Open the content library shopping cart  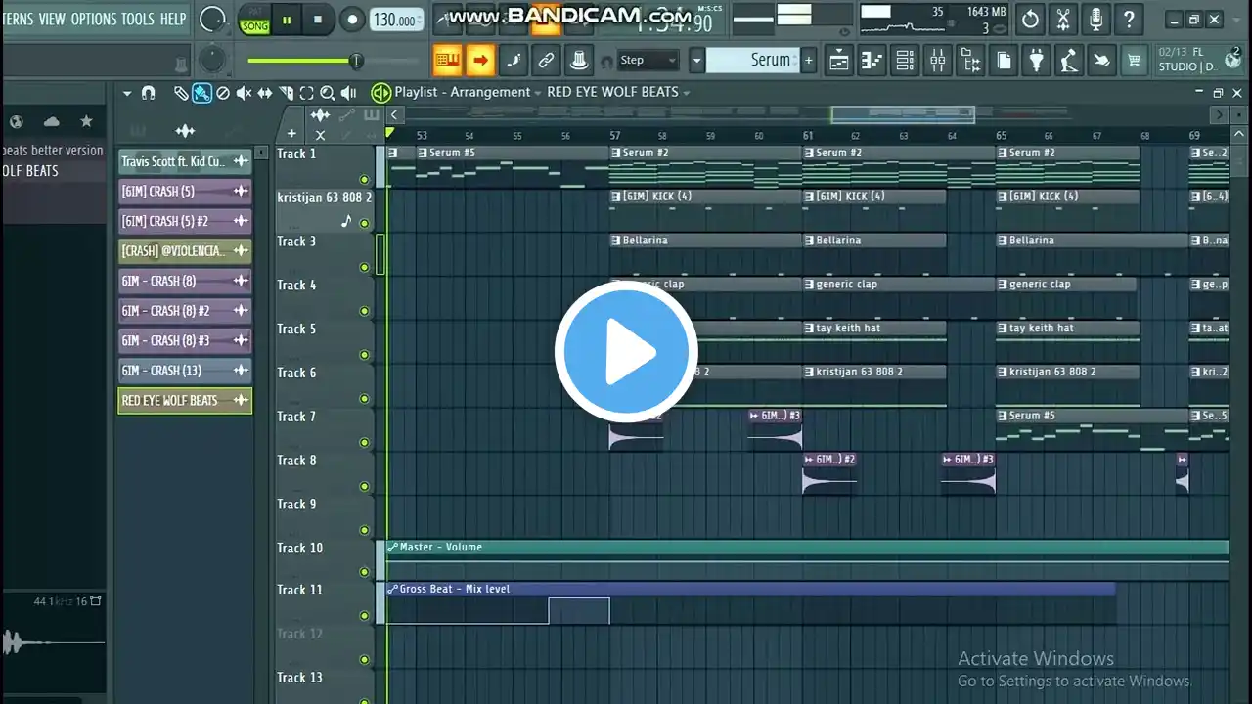pyautogui.click(x=1135, y=61)
